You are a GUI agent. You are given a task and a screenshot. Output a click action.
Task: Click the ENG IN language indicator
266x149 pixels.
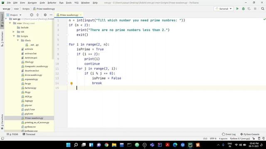[230, 145]
